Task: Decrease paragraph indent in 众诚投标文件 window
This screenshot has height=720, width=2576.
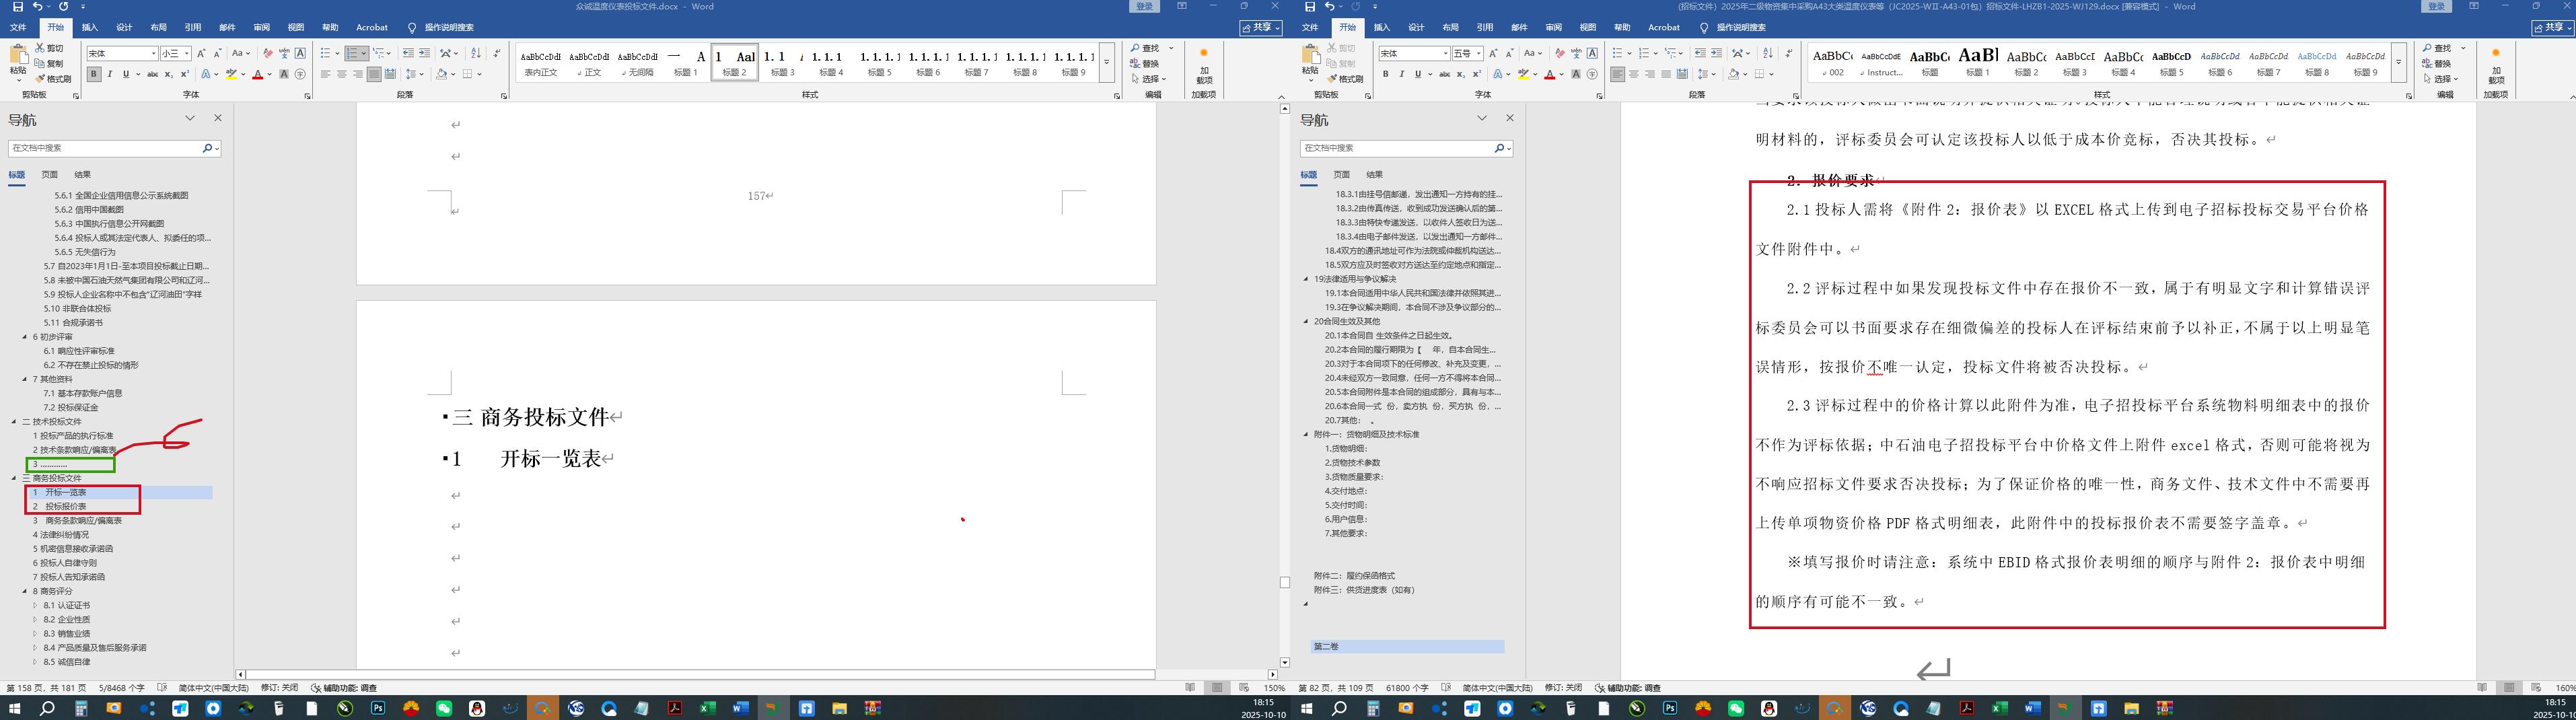Action: [x=408, y=53]
